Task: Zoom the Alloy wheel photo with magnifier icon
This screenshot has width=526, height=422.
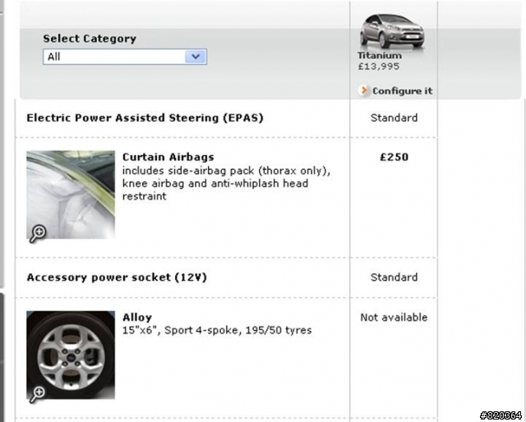Action: [37, 394]
